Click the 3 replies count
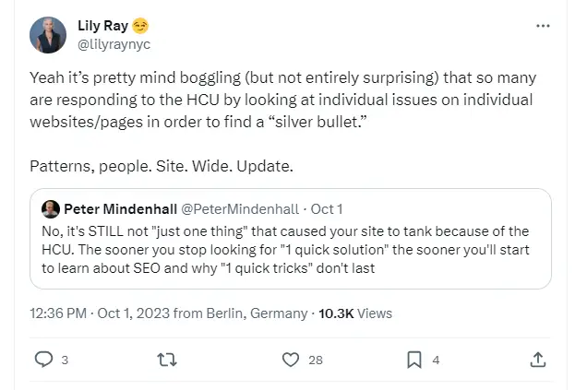587x390 pixels. pyautogui.click(x=65, y=360)
